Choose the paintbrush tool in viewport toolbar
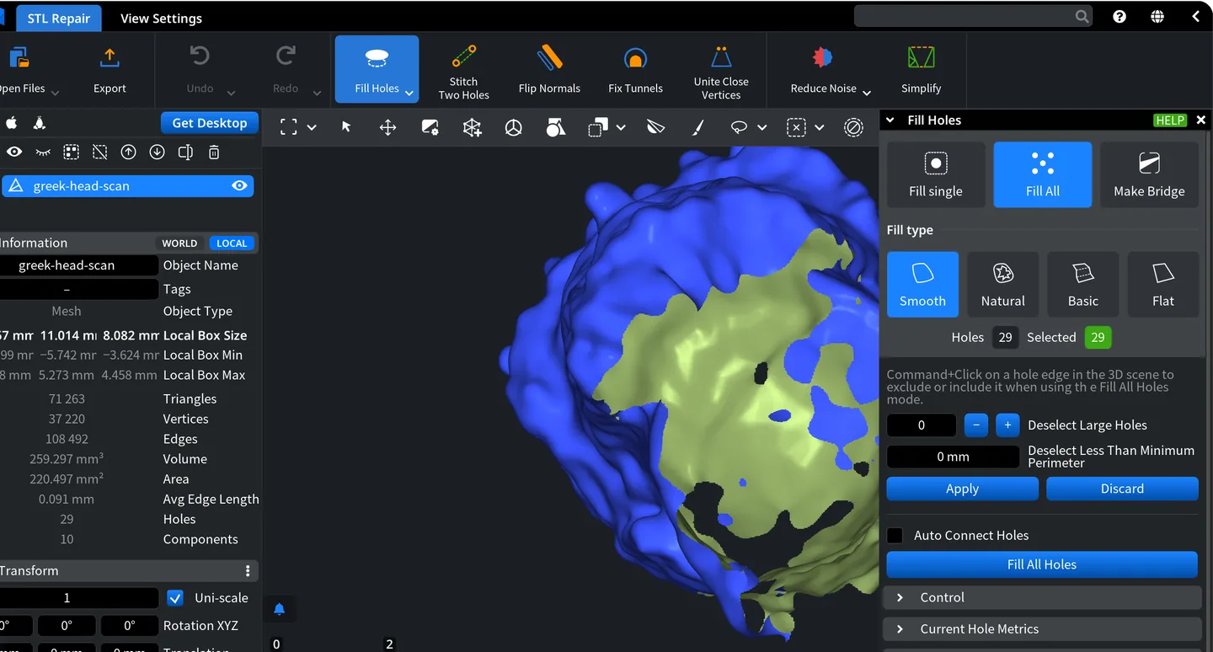The image size is (1213, 652). coord(697,127)
